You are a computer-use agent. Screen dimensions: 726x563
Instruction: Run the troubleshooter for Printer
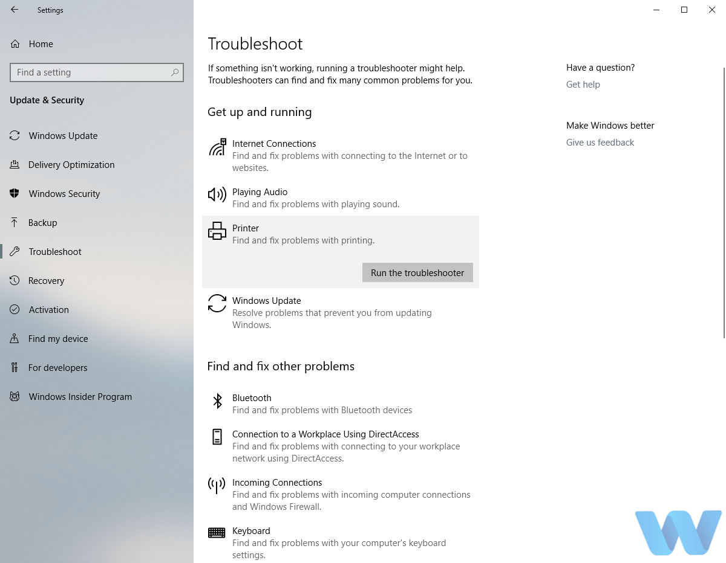click(x=417, y=272)
